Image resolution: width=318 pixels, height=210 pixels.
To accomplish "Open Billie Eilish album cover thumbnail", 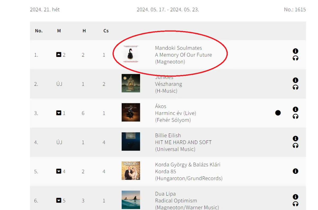I will [x=131, y=142].
